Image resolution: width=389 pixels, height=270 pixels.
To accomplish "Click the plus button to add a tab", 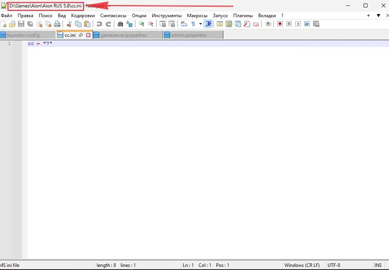I will pyautogui.click(x=368, y=16).
